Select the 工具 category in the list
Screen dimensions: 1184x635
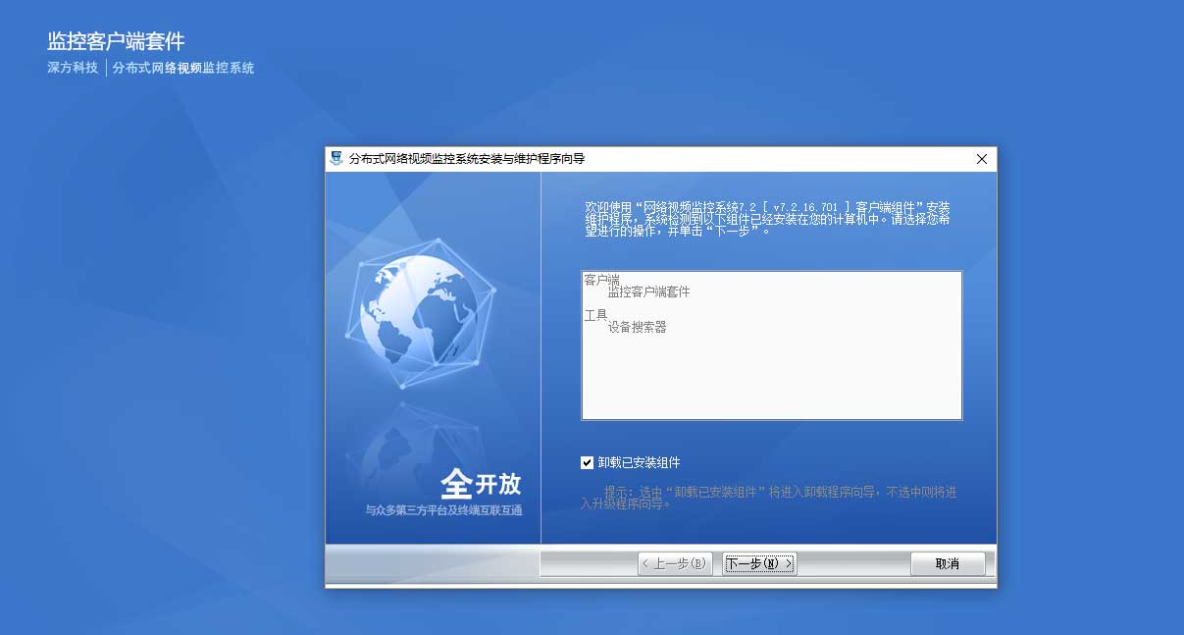pos(595,315)
